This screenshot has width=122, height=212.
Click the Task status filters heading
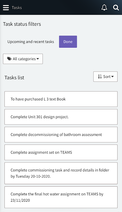click(22, 24)
